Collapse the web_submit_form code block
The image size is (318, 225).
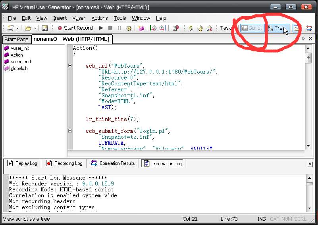(x=70, y=130)
